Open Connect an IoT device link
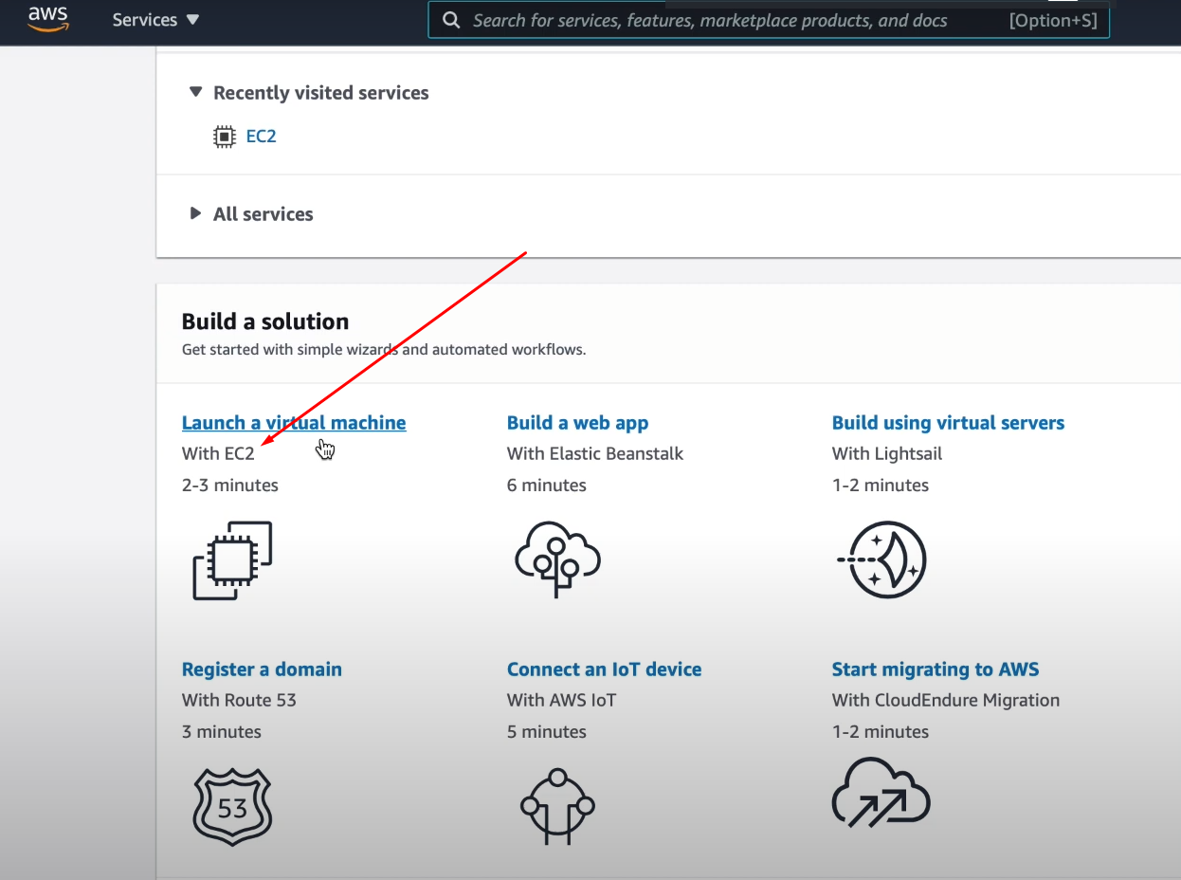 pyautogui.click(x=604, y=669)
